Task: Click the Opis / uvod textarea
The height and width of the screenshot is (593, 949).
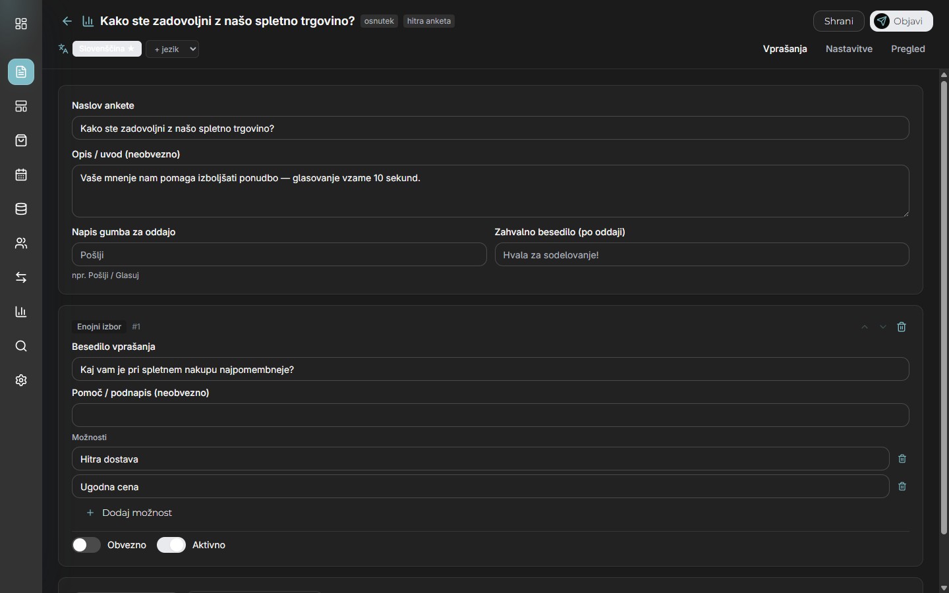Action: pyautogui.click(x=490, y=191)
